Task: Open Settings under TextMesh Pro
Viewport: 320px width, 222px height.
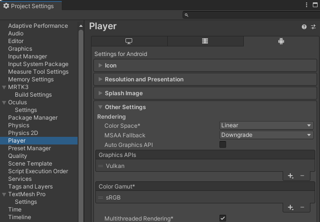Action: tap(26, 202)
